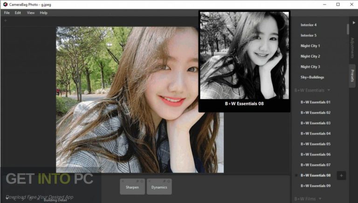This screenshot has width=358, height=203.
Task: Apply the B+W Essentials 07 preset
Action: [316, 165]
